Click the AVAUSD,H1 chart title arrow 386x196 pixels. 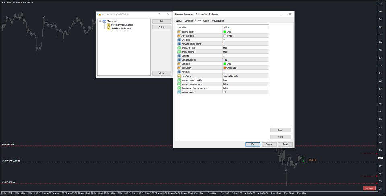(2, 2)
